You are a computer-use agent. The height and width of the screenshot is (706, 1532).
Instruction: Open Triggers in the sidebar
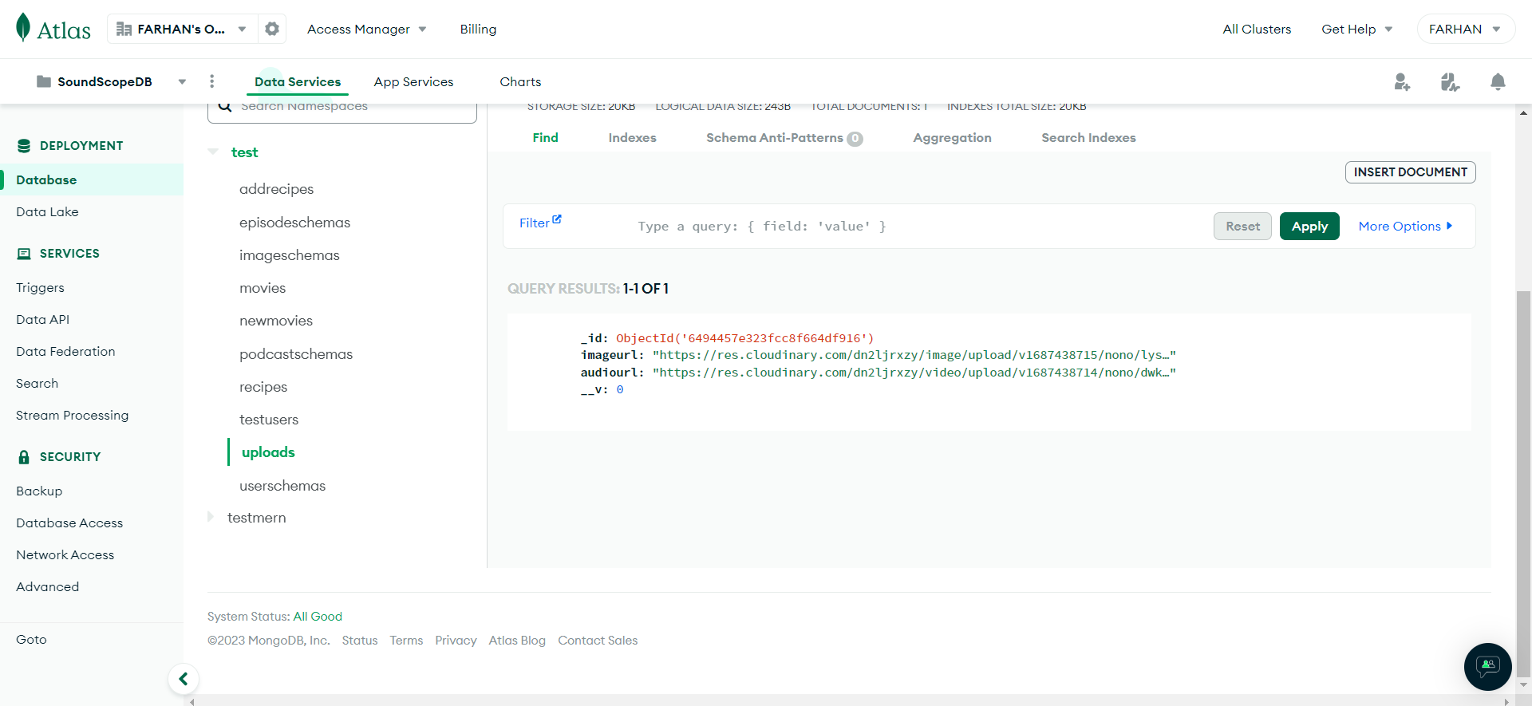[x=40, y=287]
